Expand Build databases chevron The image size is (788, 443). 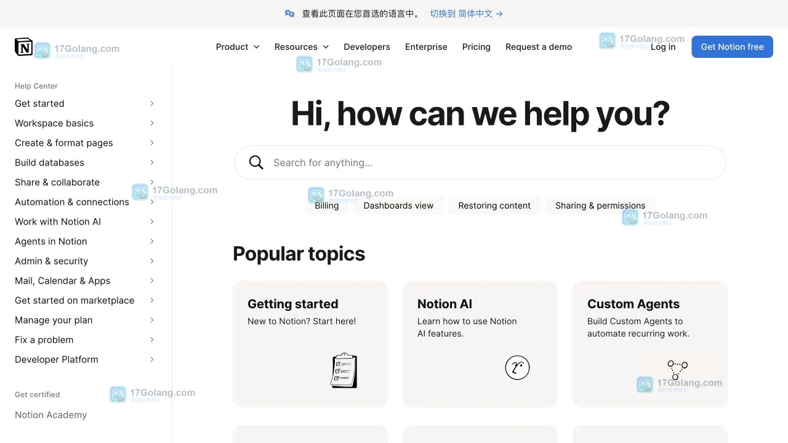(x=152, y=162)
